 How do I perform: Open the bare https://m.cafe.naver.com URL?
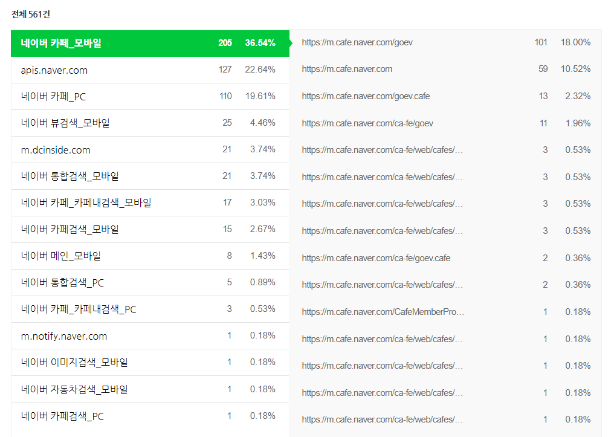(x=347, y=69)
